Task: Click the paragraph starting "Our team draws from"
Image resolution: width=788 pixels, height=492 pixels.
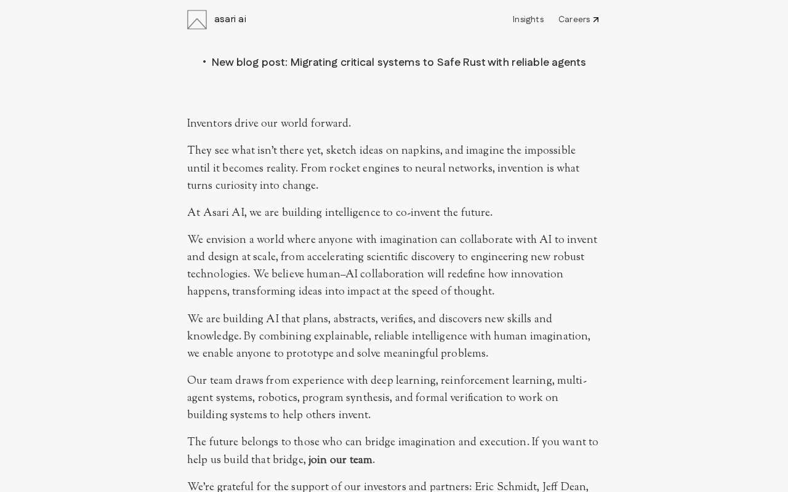Action: coord(387,398)
